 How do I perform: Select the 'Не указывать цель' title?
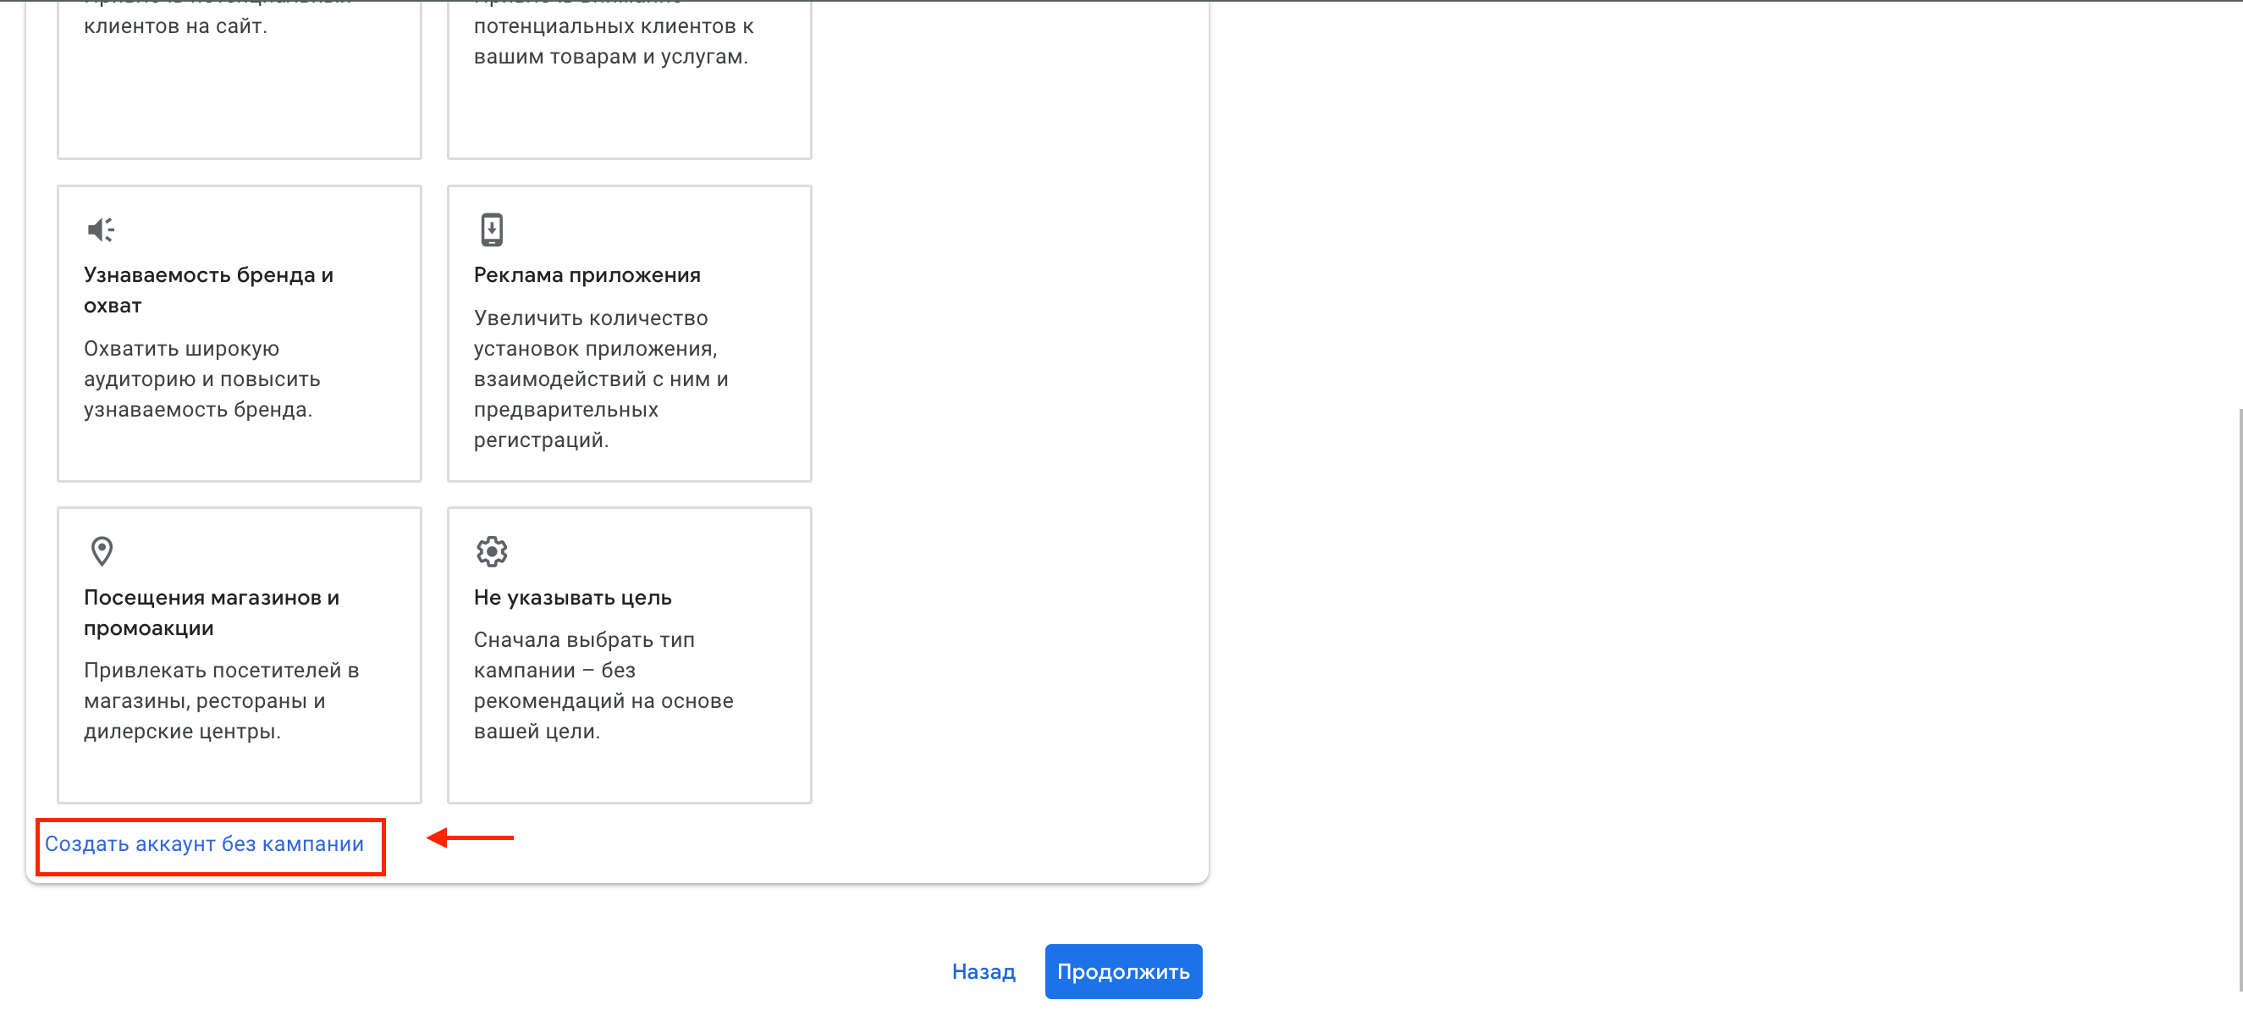(572, 597)
